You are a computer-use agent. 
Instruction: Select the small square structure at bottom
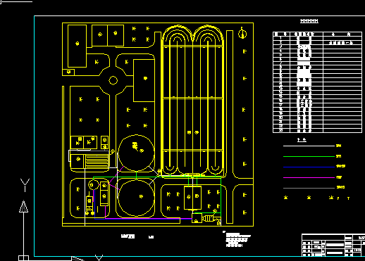(x=197, y=218)
